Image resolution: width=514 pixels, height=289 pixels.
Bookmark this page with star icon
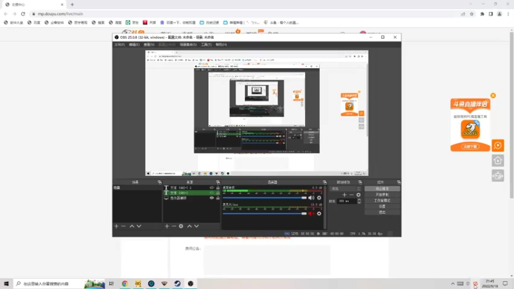coord(472,13)
